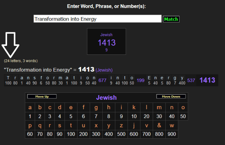Click the phrase input text field

(97, 19)
